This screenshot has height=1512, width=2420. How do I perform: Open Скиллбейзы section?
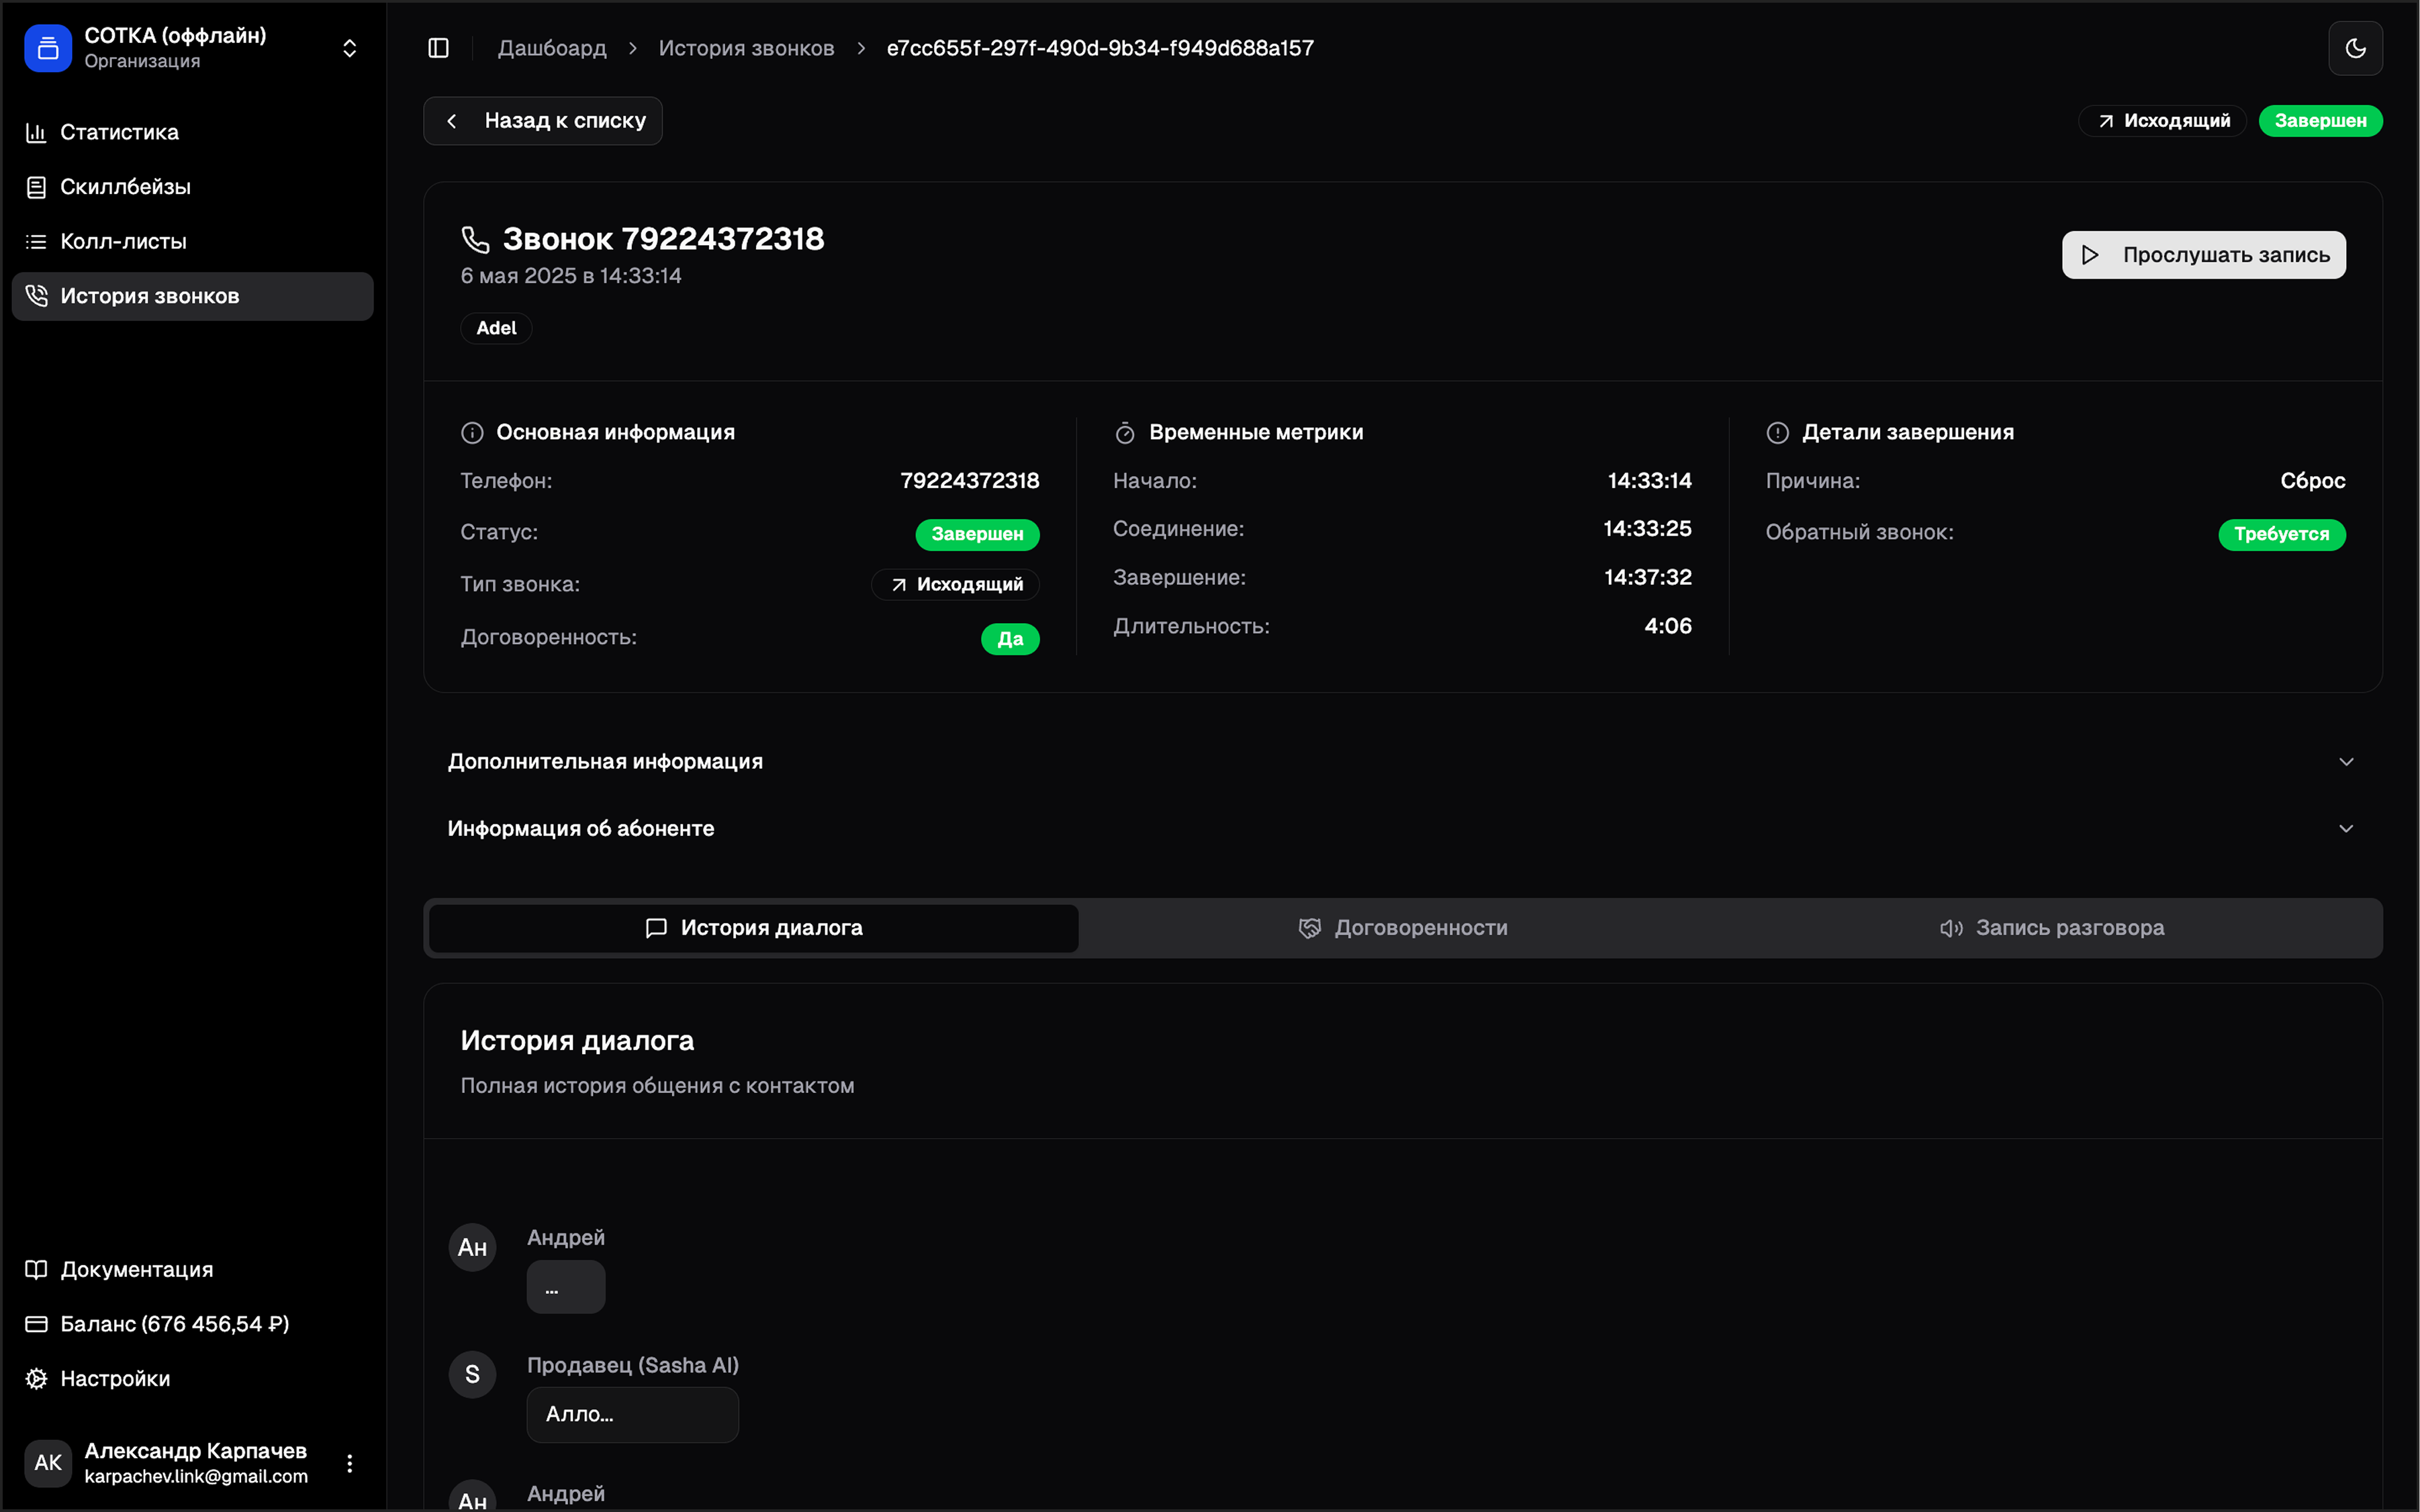[125, 187]
